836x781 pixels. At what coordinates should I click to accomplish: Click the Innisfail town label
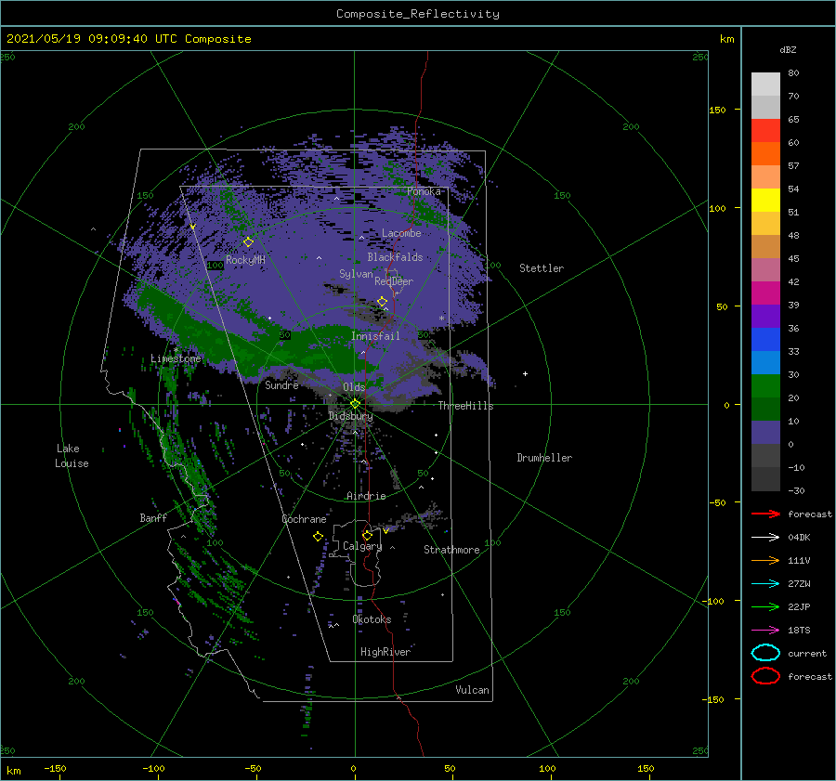pos(375,336)
